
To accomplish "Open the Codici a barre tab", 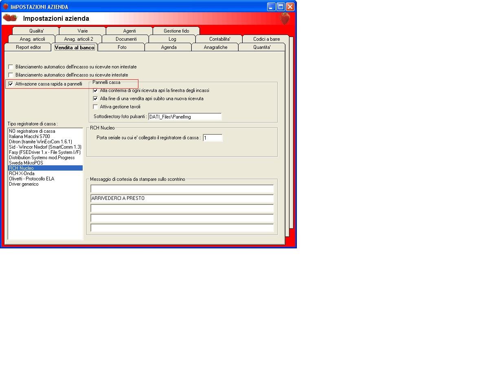I will pyautogui.click(x=266, y=39).
